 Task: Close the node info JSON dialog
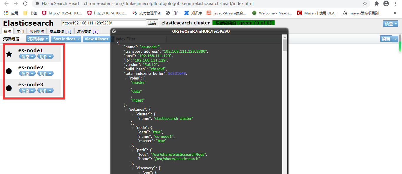pos(114,31)
